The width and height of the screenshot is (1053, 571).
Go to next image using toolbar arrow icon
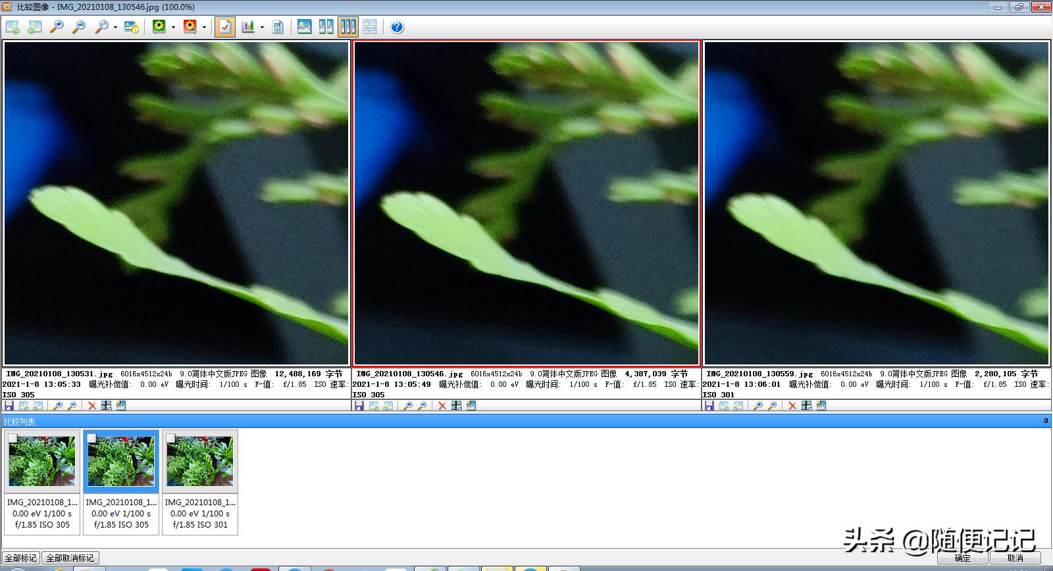coord(35,27)
